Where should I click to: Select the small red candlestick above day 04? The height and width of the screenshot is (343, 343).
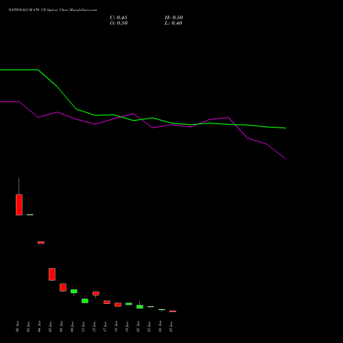[x=41, y=243]
